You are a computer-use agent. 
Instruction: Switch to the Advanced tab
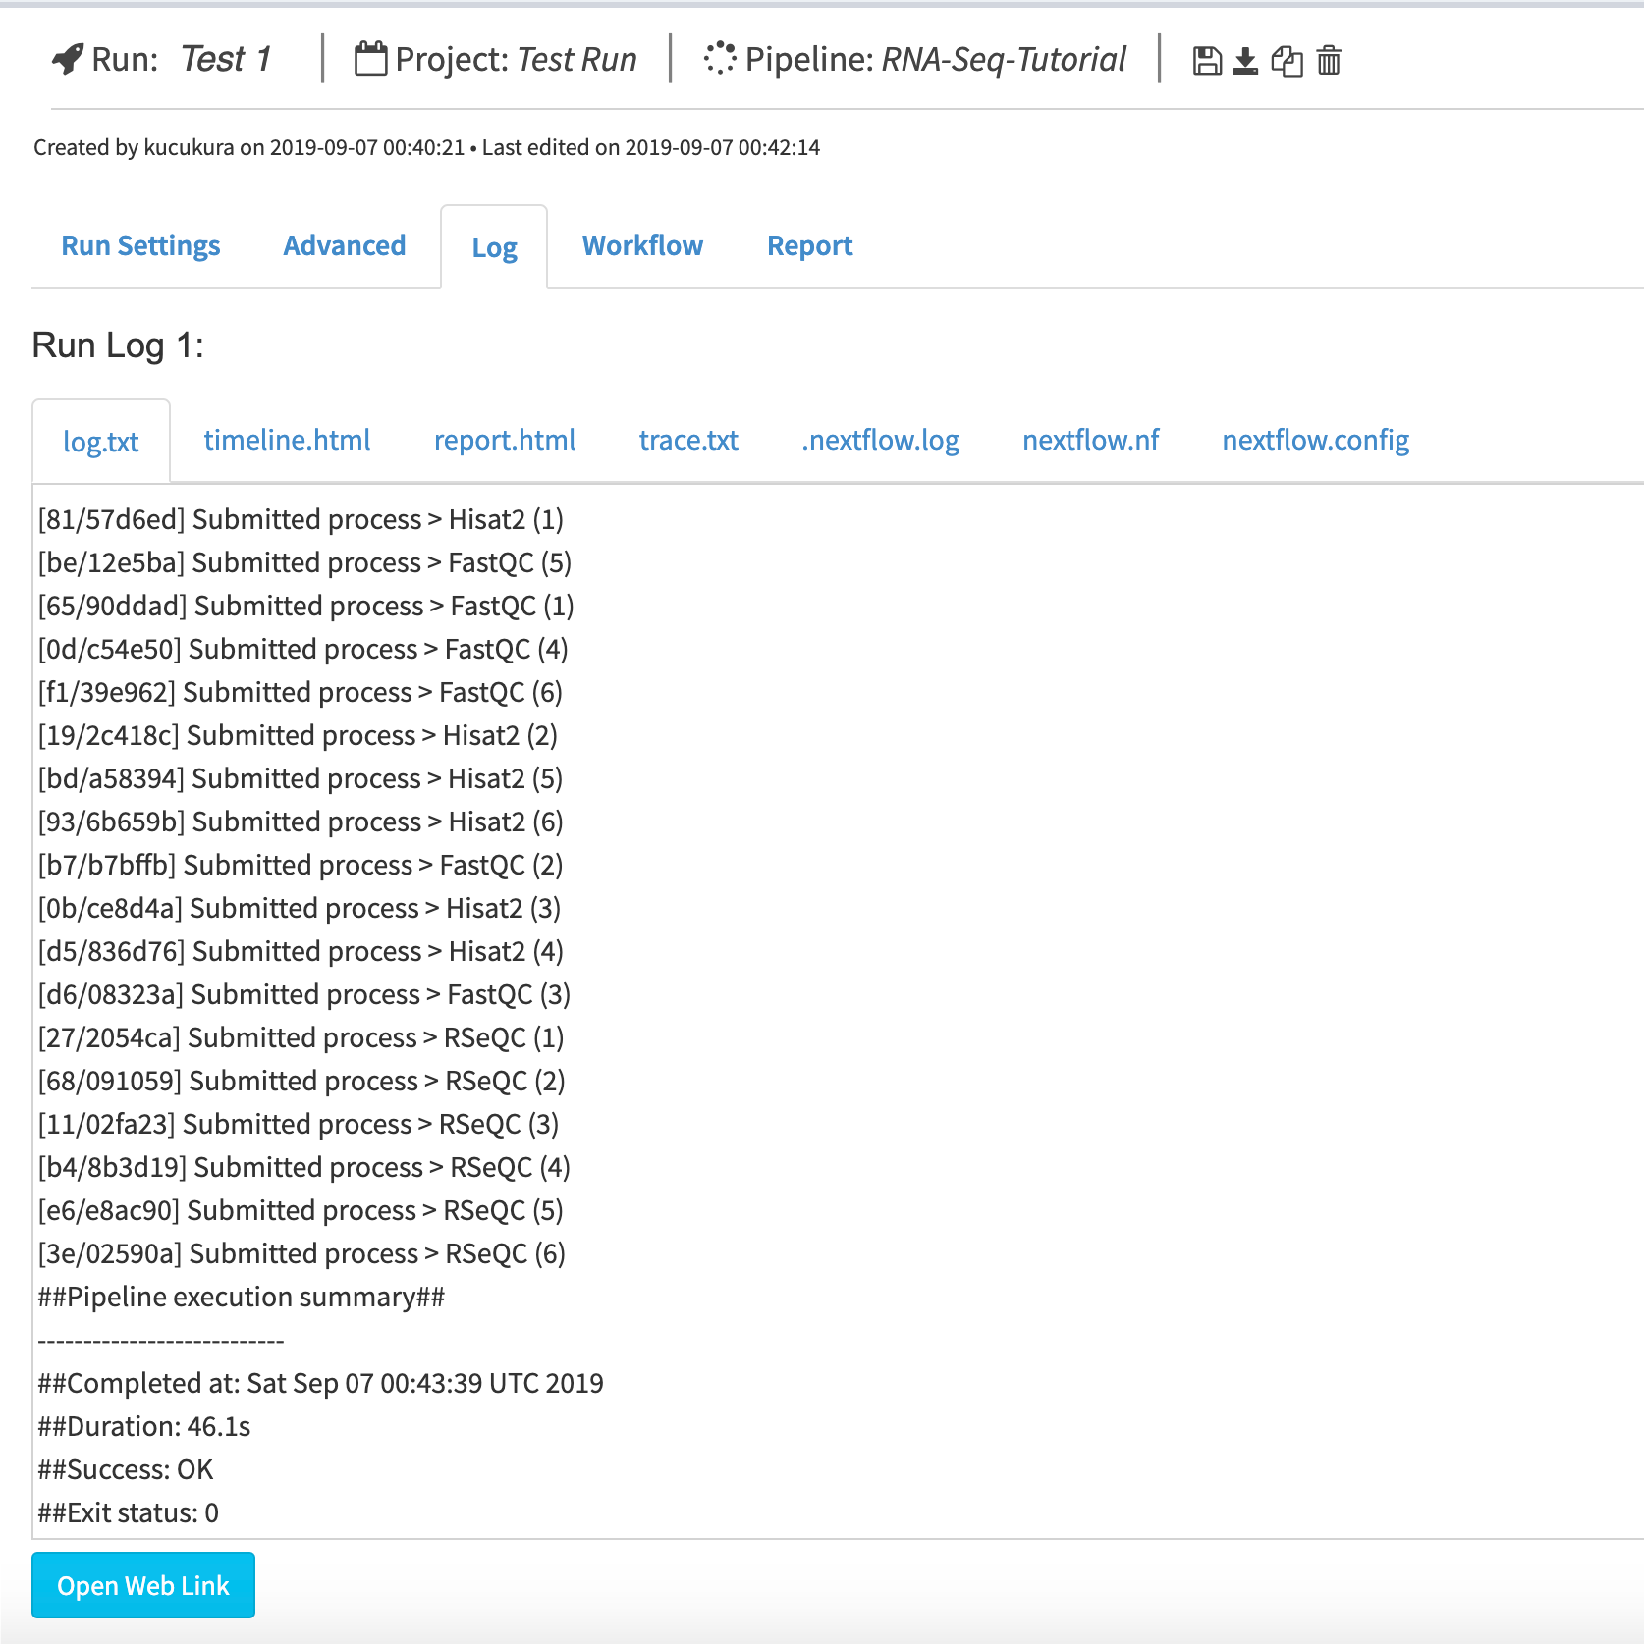(345, 245)
